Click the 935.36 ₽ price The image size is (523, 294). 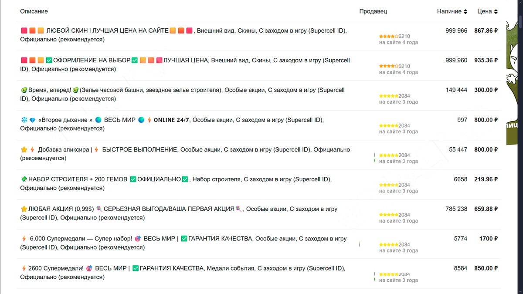pyautogui.click(x=486, y=61)
